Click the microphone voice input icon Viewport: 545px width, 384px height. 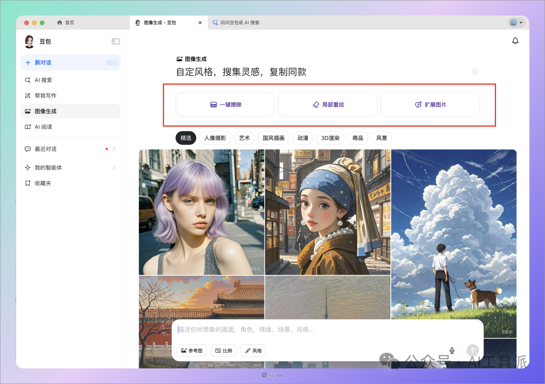click(x=452, y=350)
